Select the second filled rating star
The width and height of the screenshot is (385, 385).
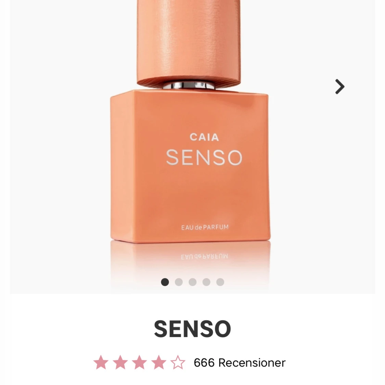[120, 362]
